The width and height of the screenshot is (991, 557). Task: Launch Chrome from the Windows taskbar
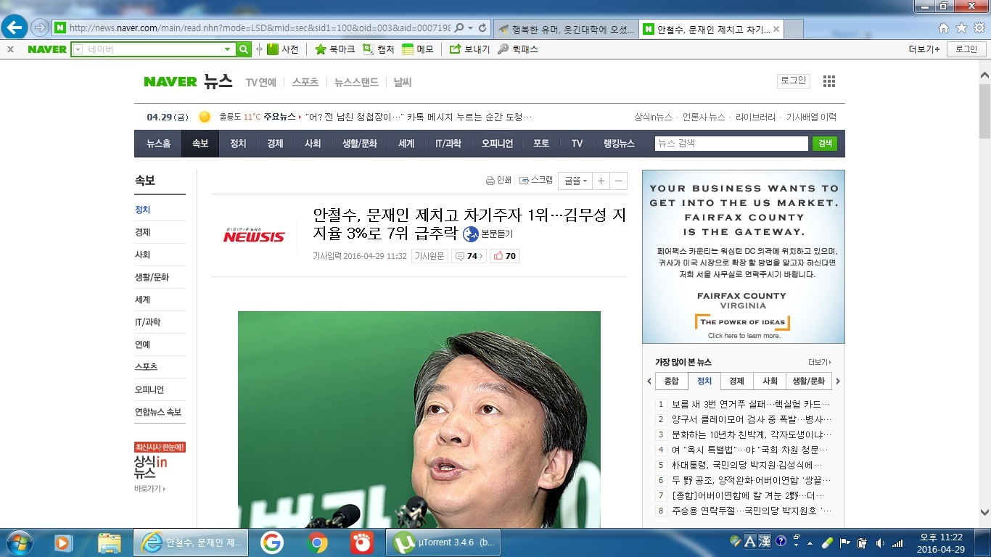click(317, 542)
